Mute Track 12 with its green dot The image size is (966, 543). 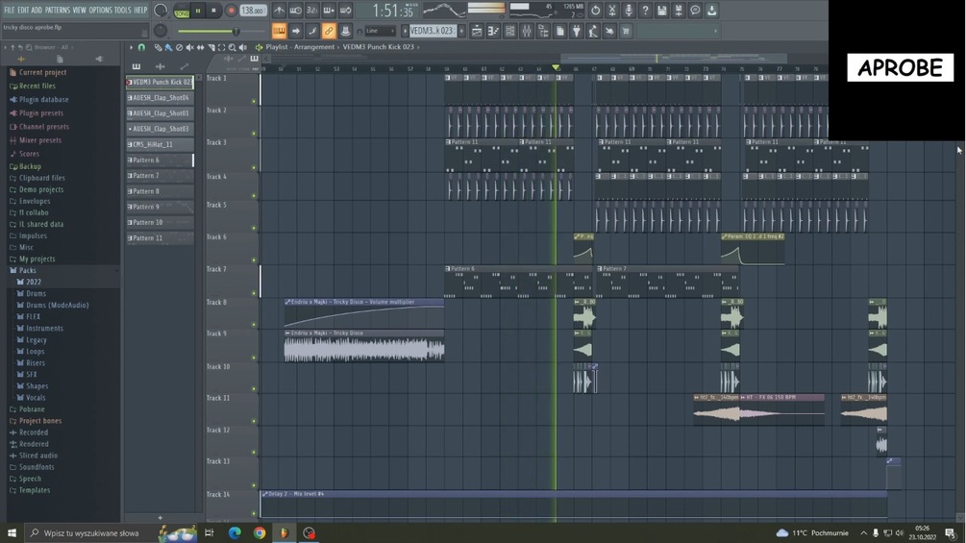pos(254,453)
